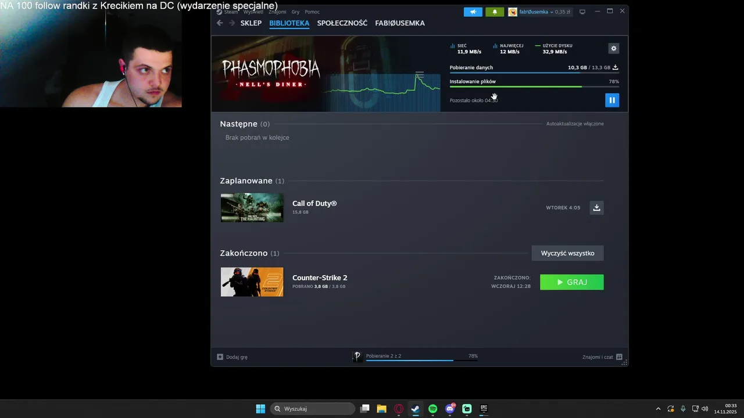
Task: Open the SKLEP store tab
Action: [251, 23]
